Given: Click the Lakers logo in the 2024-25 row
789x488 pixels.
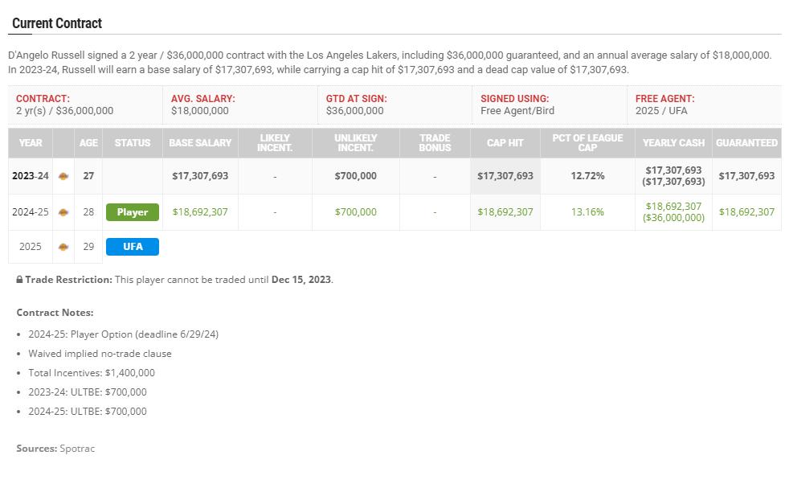Looking at the screenshot, I should (63, 212).
